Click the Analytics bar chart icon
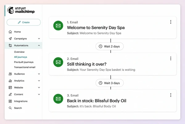Image resolution: width=185 pixels, height=124 pixels. point(10,81)
